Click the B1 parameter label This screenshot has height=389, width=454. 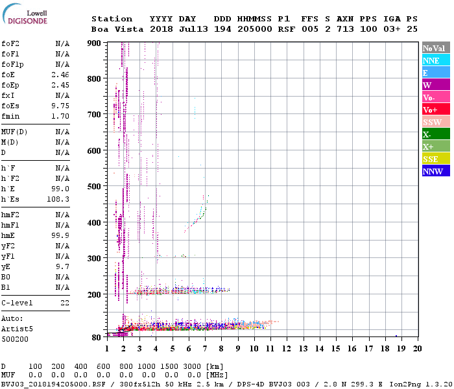pos(6,288)
